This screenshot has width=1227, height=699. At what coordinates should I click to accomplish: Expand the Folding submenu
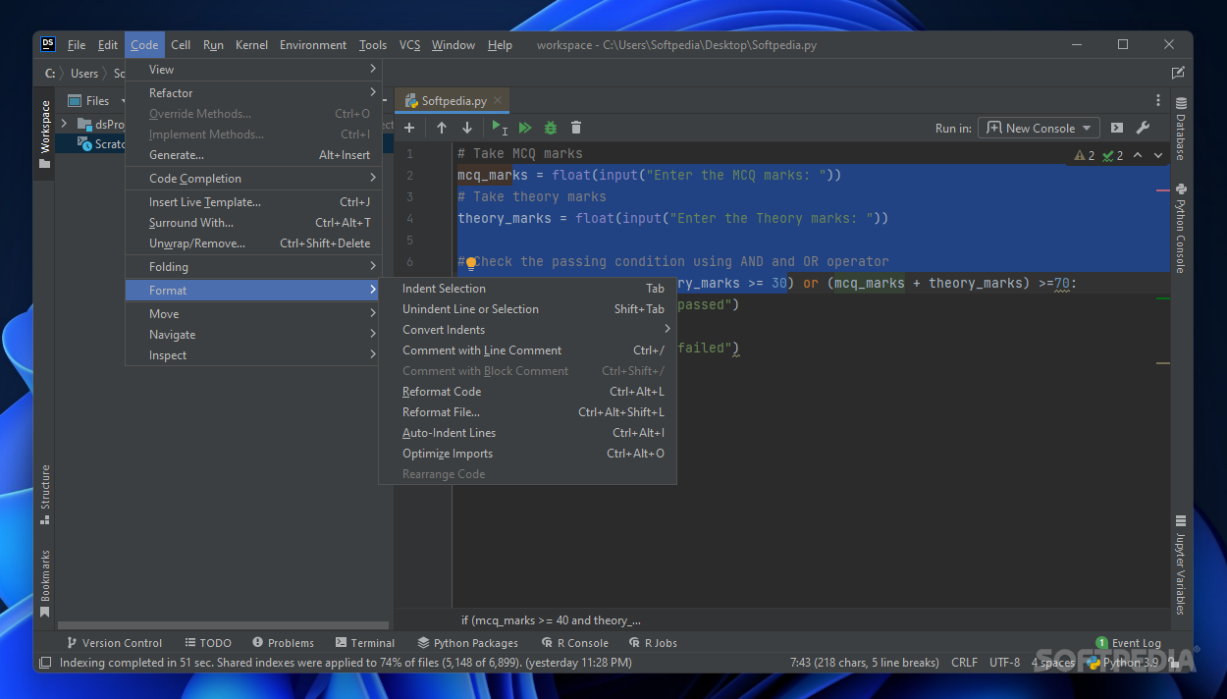[x=253, y=266]
